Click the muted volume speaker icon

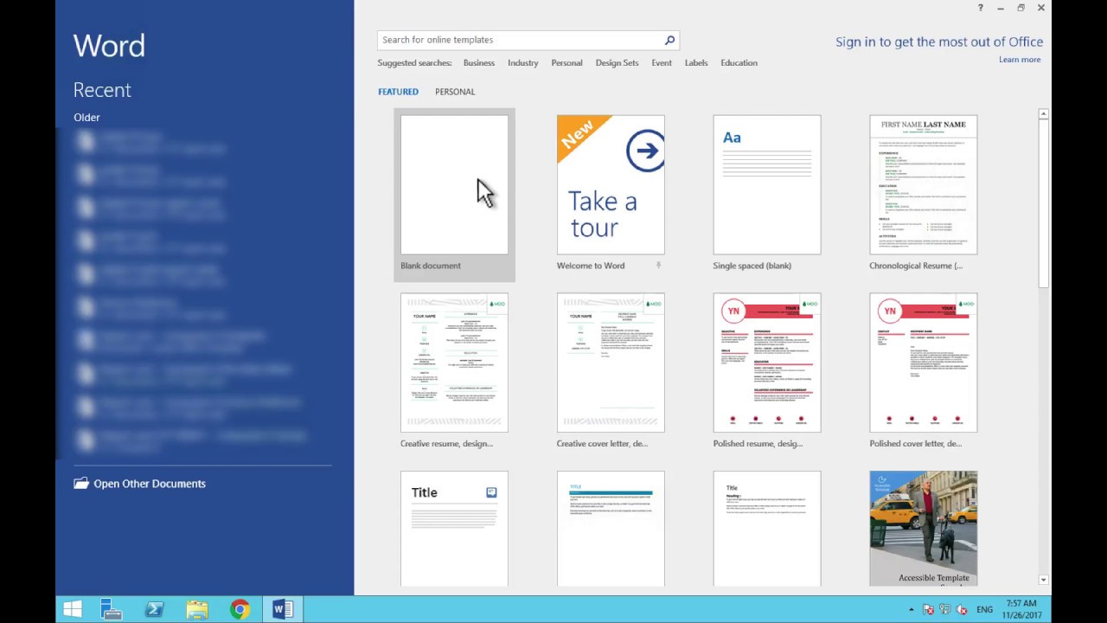(x=962, y=609)
